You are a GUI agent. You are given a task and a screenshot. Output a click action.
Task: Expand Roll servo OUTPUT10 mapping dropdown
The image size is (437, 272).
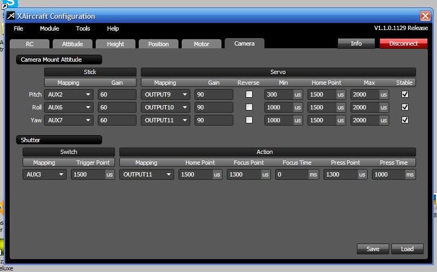[x=165, y=107]
